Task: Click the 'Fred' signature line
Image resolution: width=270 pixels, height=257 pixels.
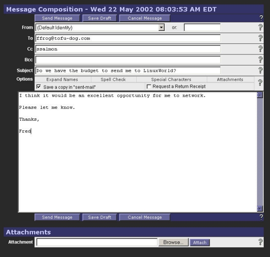Action: point(25,131)
